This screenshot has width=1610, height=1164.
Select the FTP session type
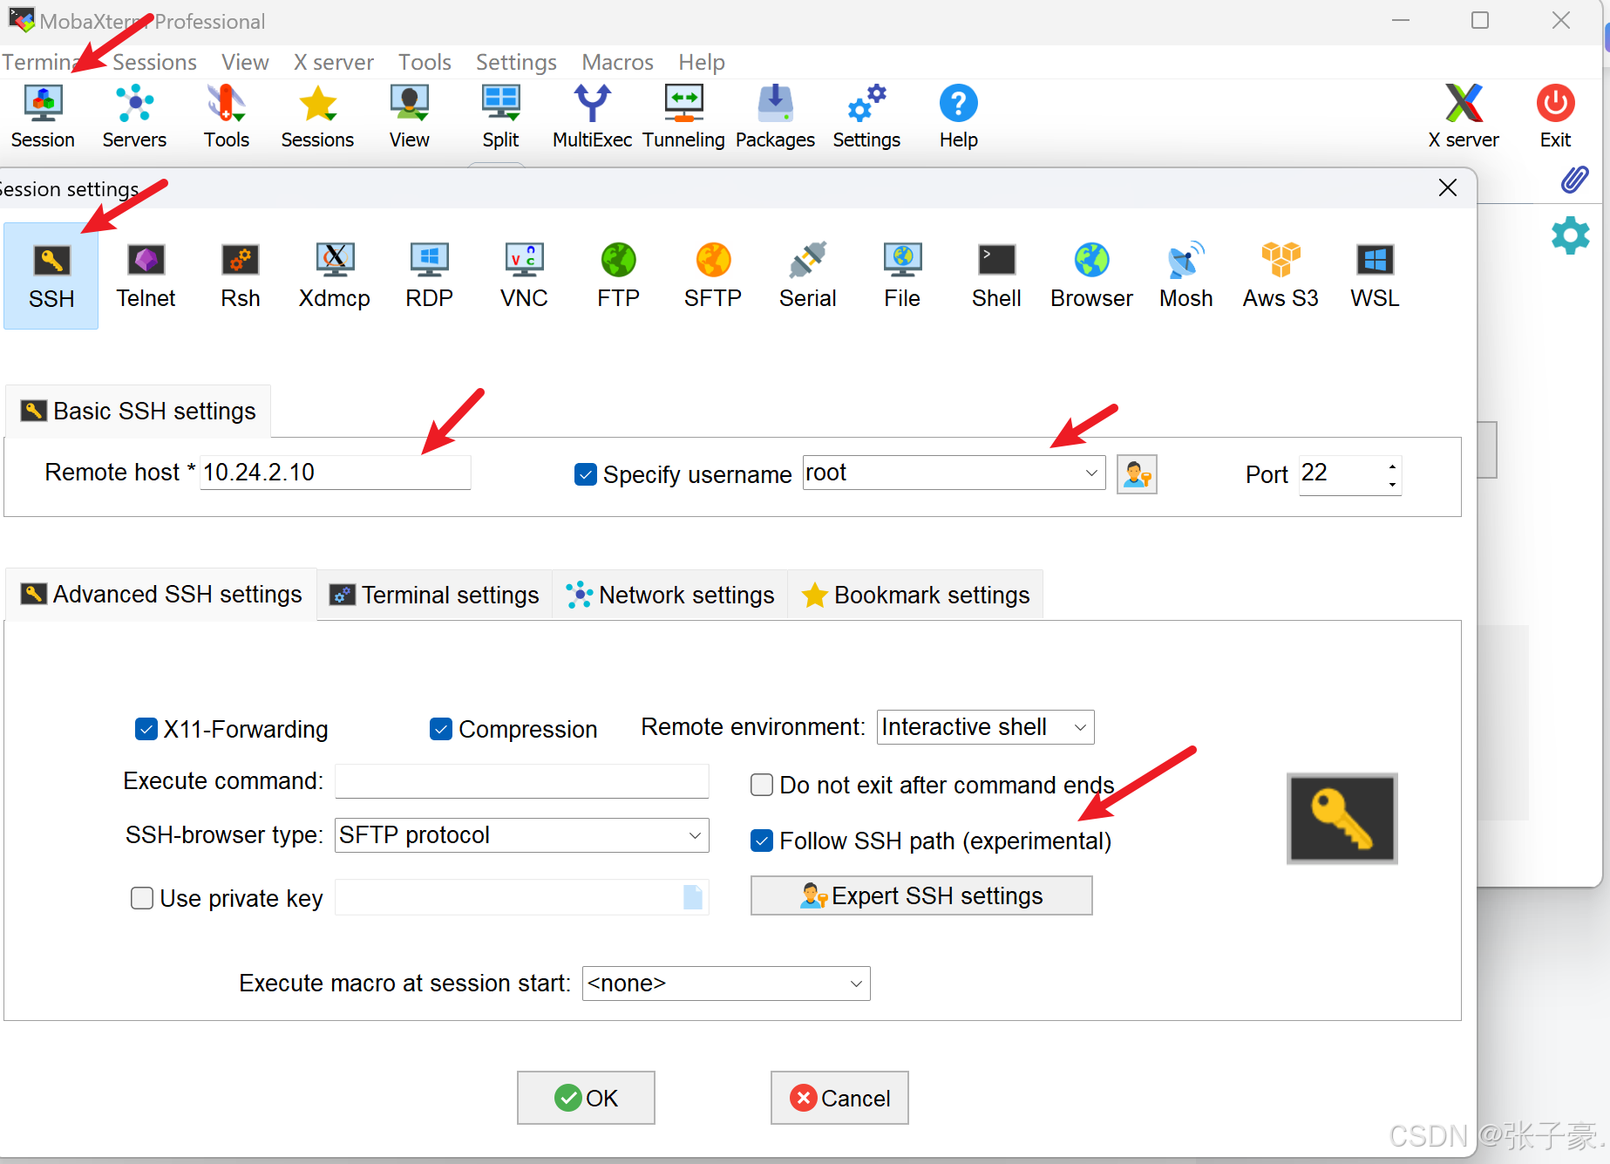(x=618, y=276)
